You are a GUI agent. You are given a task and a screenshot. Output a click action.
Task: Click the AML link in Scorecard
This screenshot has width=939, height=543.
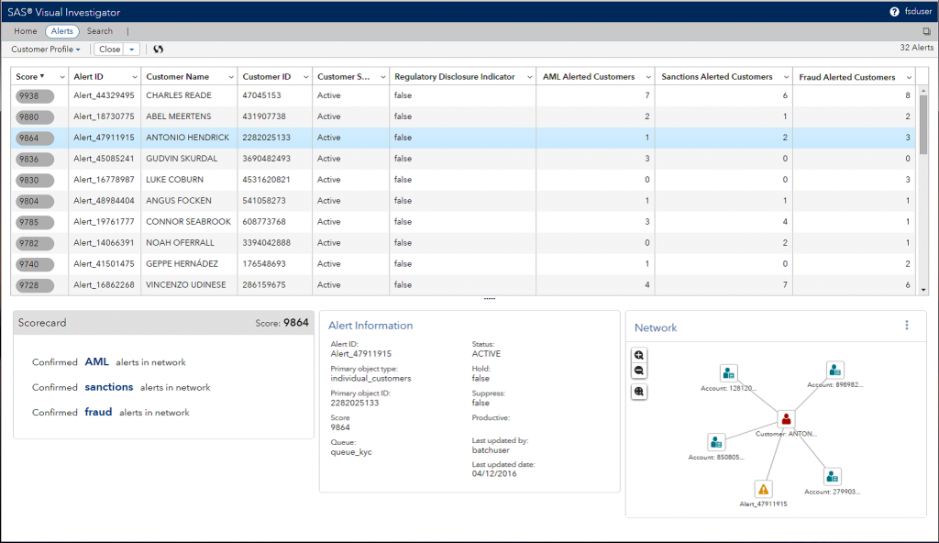click(x=96, y=362)
